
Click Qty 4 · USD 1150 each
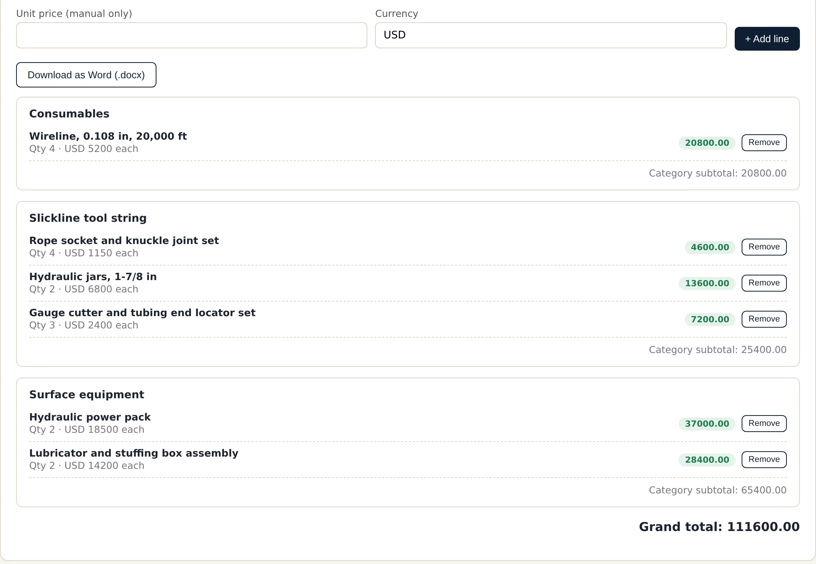84,253
